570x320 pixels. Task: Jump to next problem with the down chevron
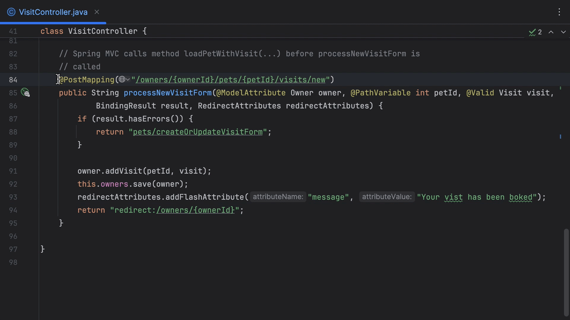pos(563,32)
